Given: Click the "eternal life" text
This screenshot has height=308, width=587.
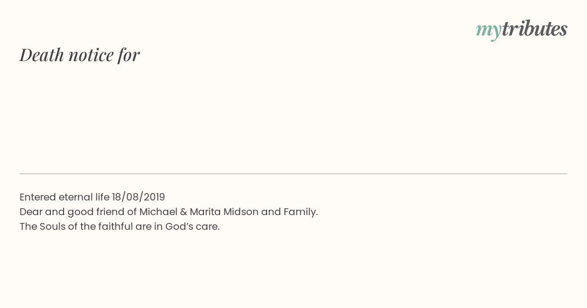Looking at the screenshot, I should 84,197.
